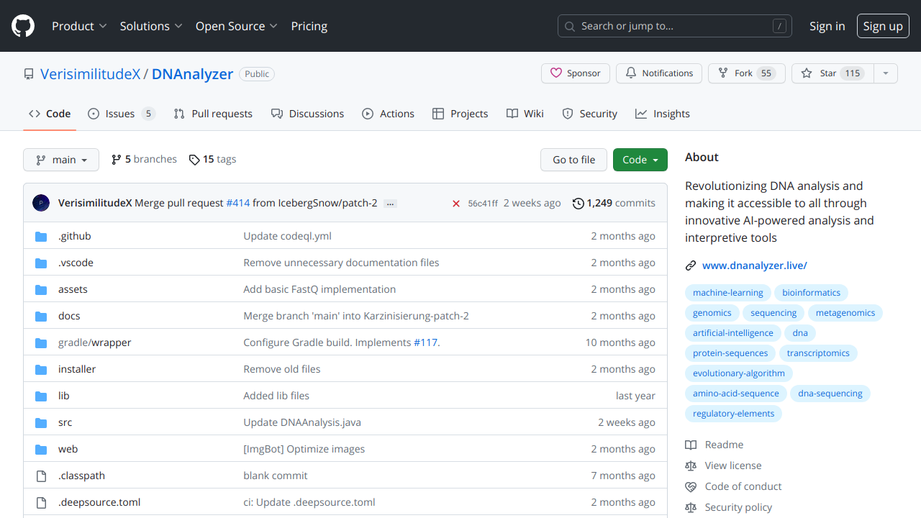Viewport: 921px width, 518px height.
Task: Click the .classpath file icon
Action: [x=41, y=476]
